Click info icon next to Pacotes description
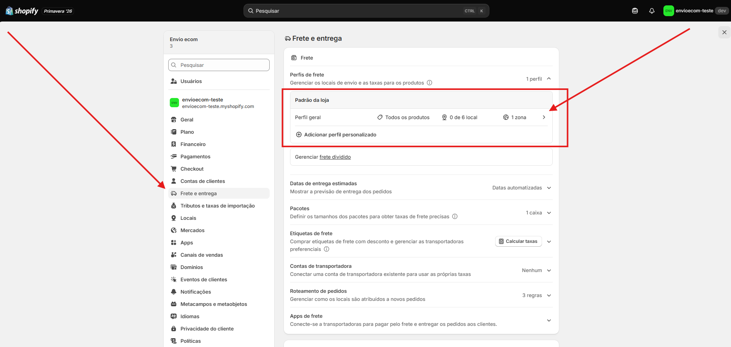731x347 pixels. click(455, 216)
